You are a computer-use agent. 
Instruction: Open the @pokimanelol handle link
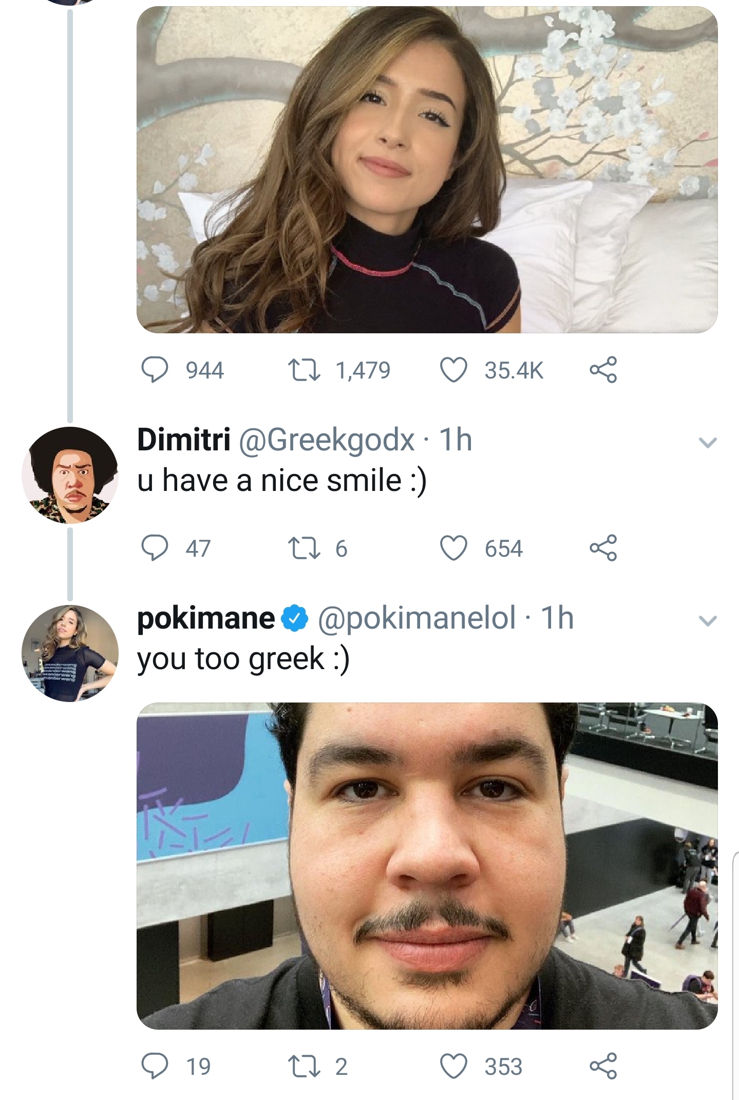416,618
